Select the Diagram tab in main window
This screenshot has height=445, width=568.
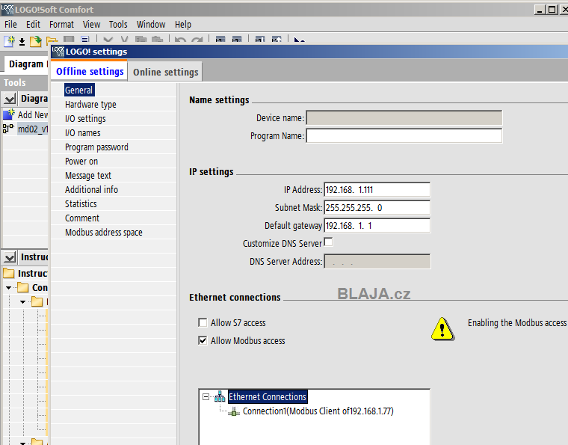click(26, 64)
